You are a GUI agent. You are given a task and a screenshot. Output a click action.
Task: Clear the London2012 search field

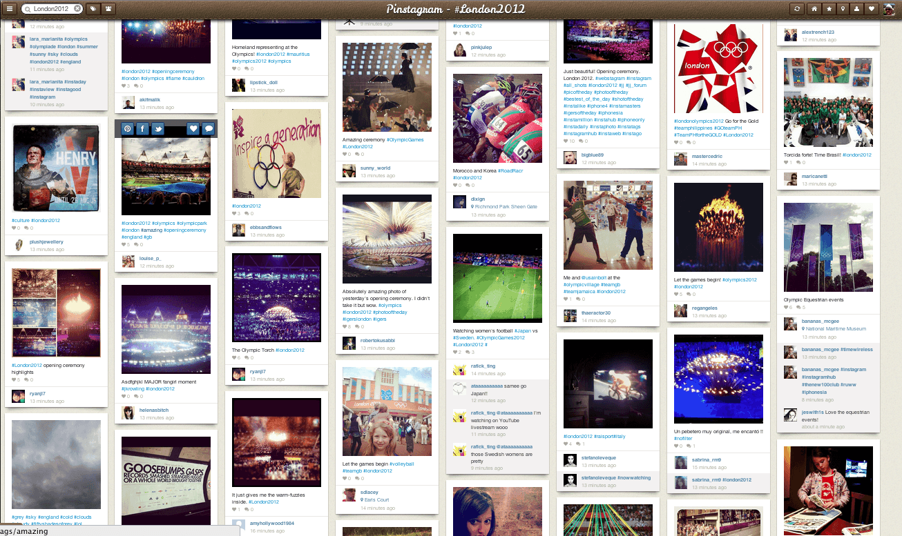coord(77,9)
